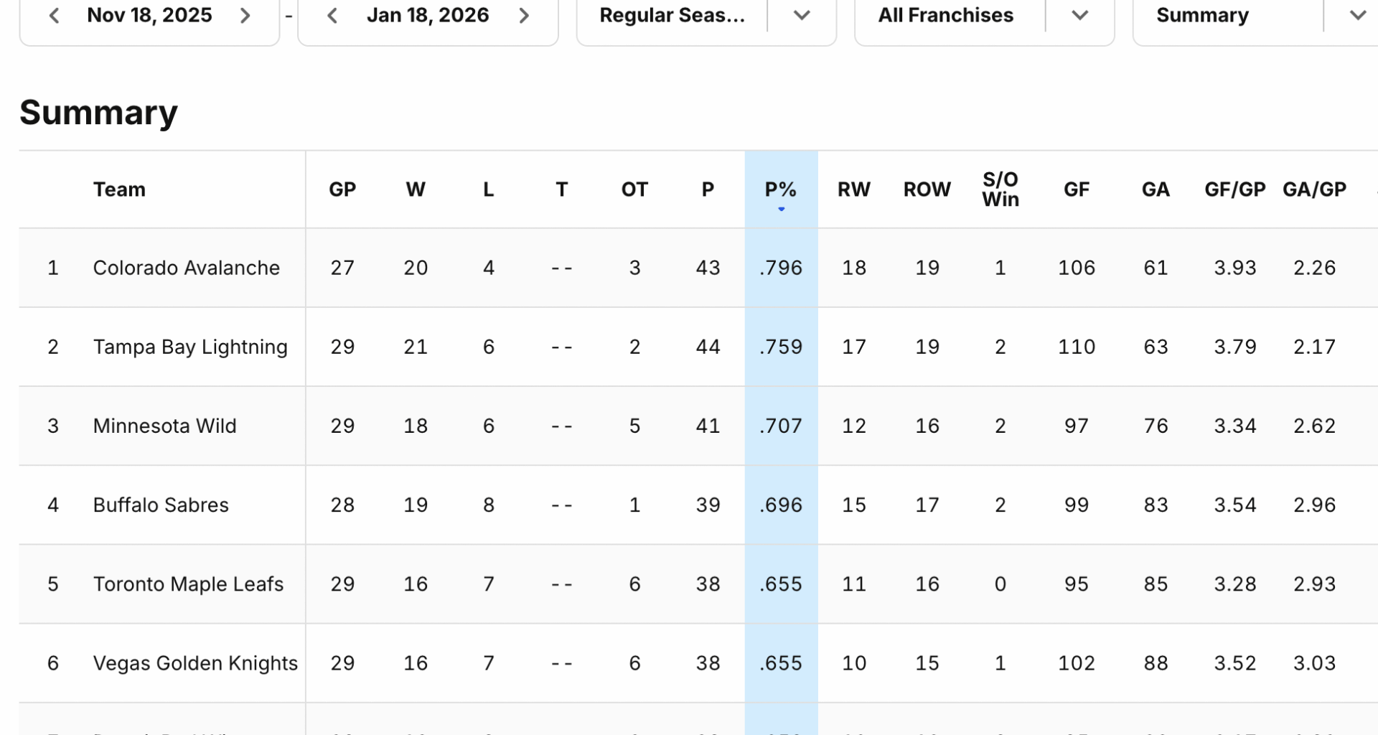1378x735 pixels.
Task: Sort by GF/GP column header
Action: 1234,189
